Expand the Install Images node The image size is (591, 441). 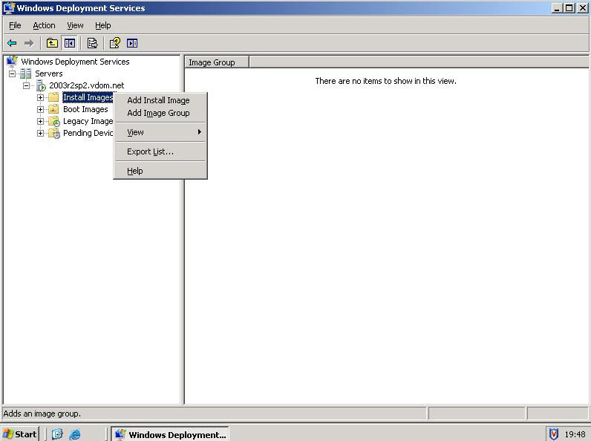click(x=40, y=97)
